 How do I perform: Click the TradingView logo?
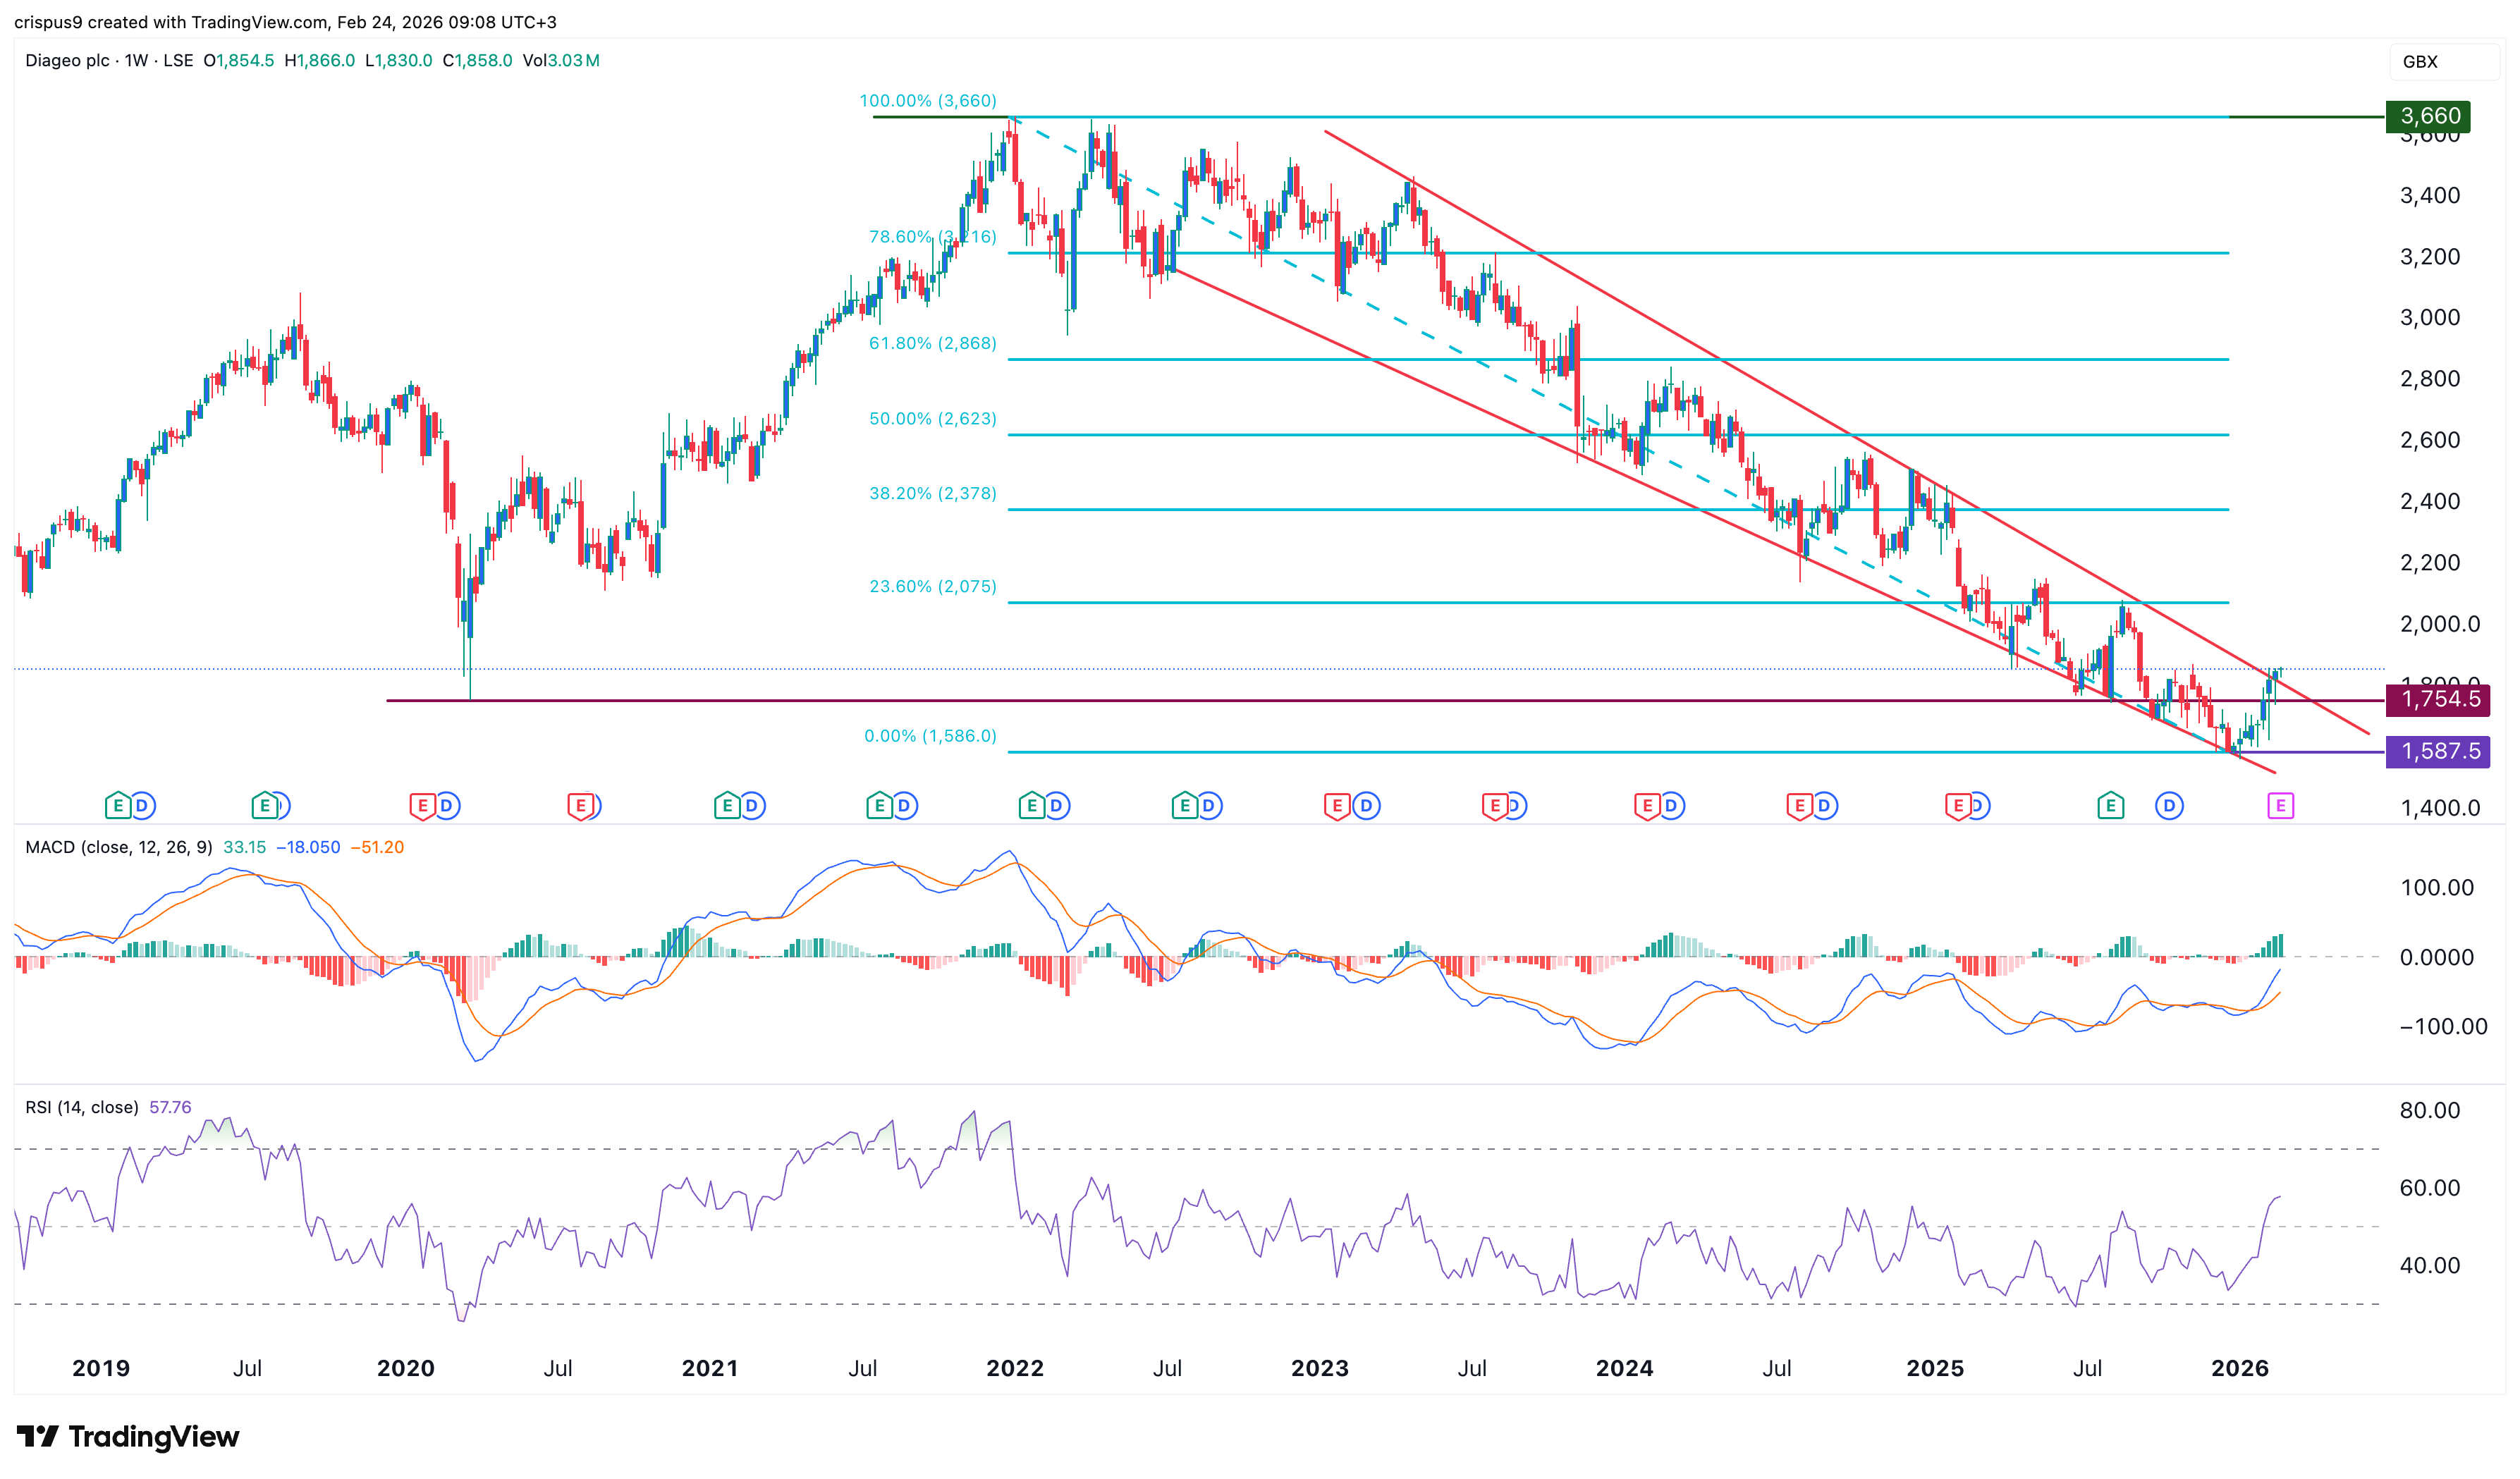pyautogui.click(x=128, y=1436)
